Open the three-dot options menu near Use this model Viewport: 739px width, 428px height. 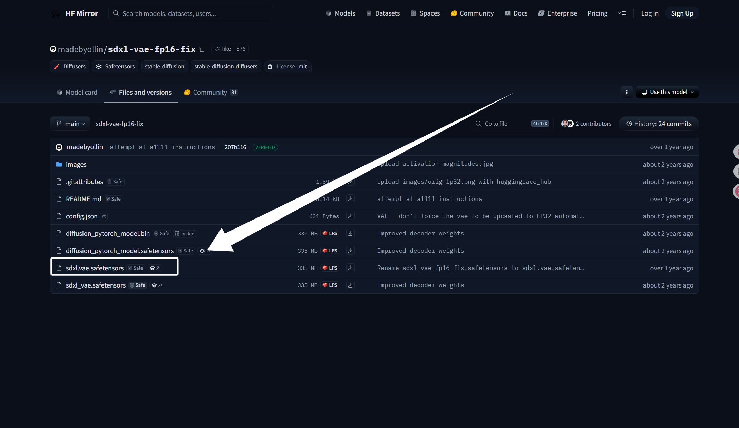point(627,92)
